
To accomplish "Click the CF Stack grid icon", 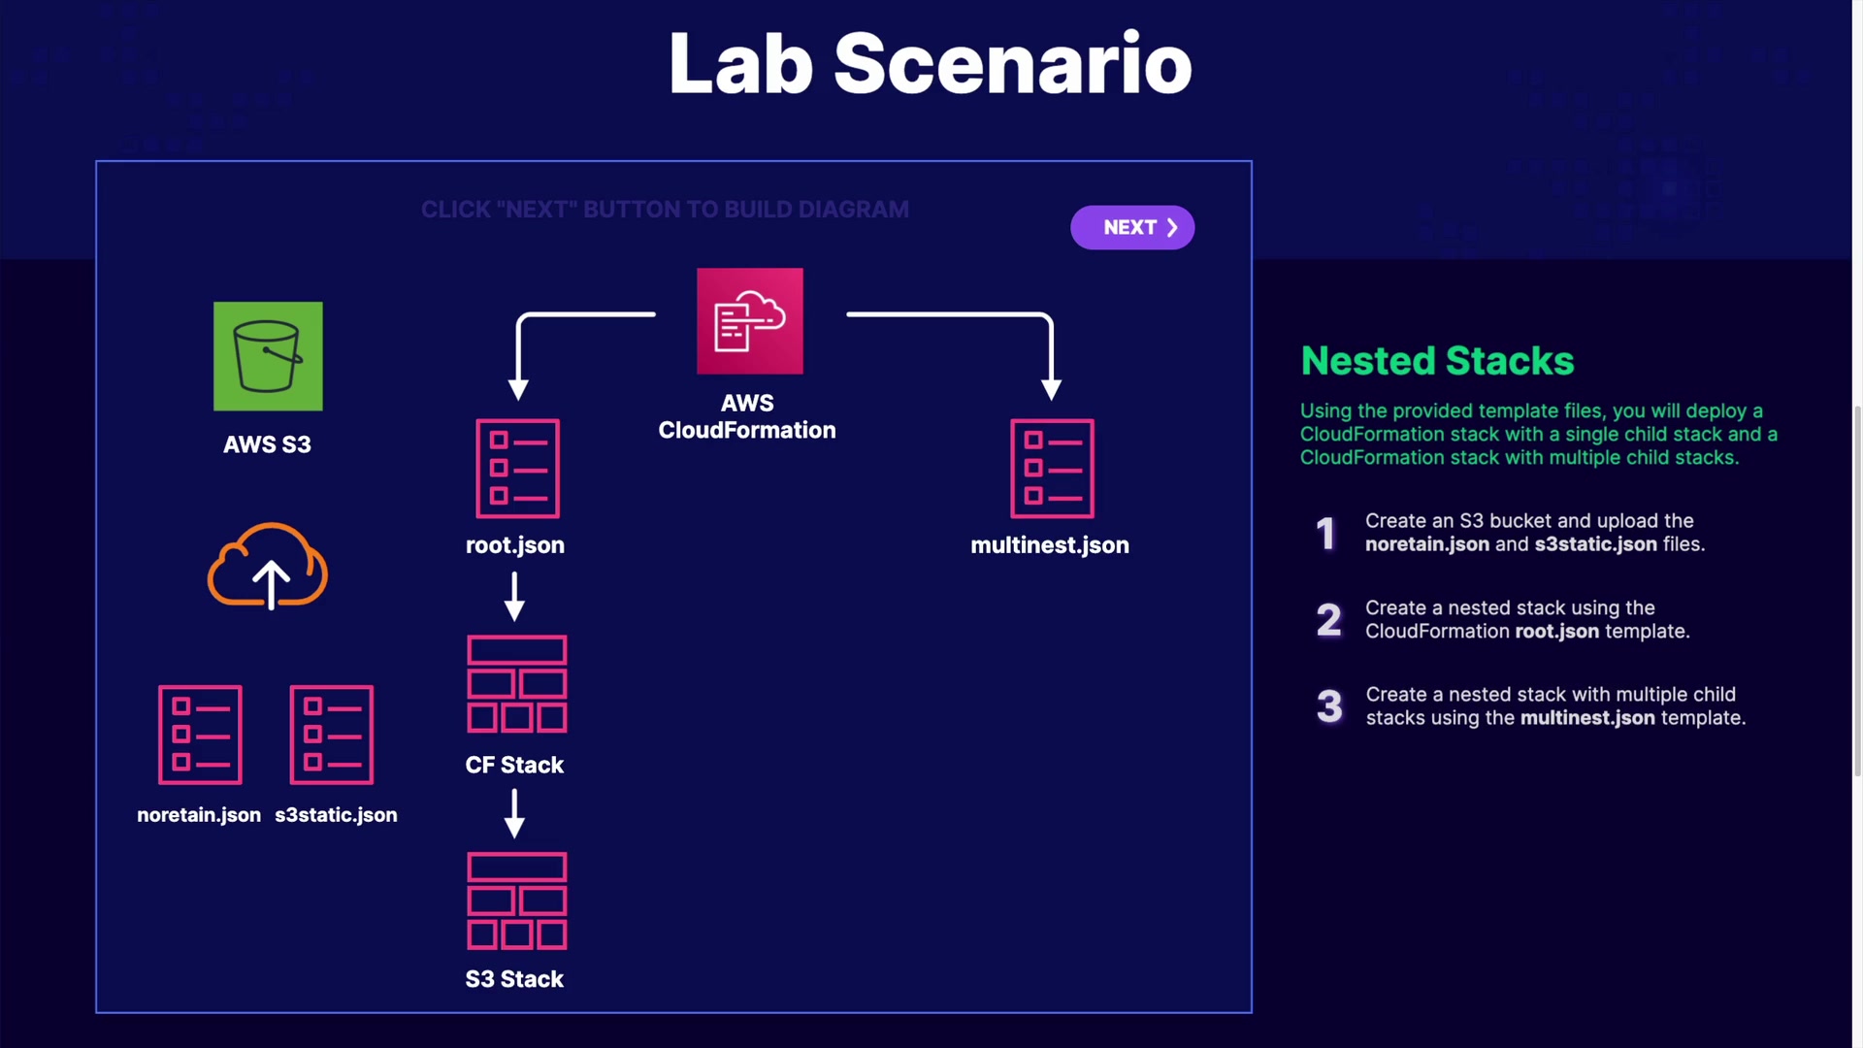I will pos(516,684).
